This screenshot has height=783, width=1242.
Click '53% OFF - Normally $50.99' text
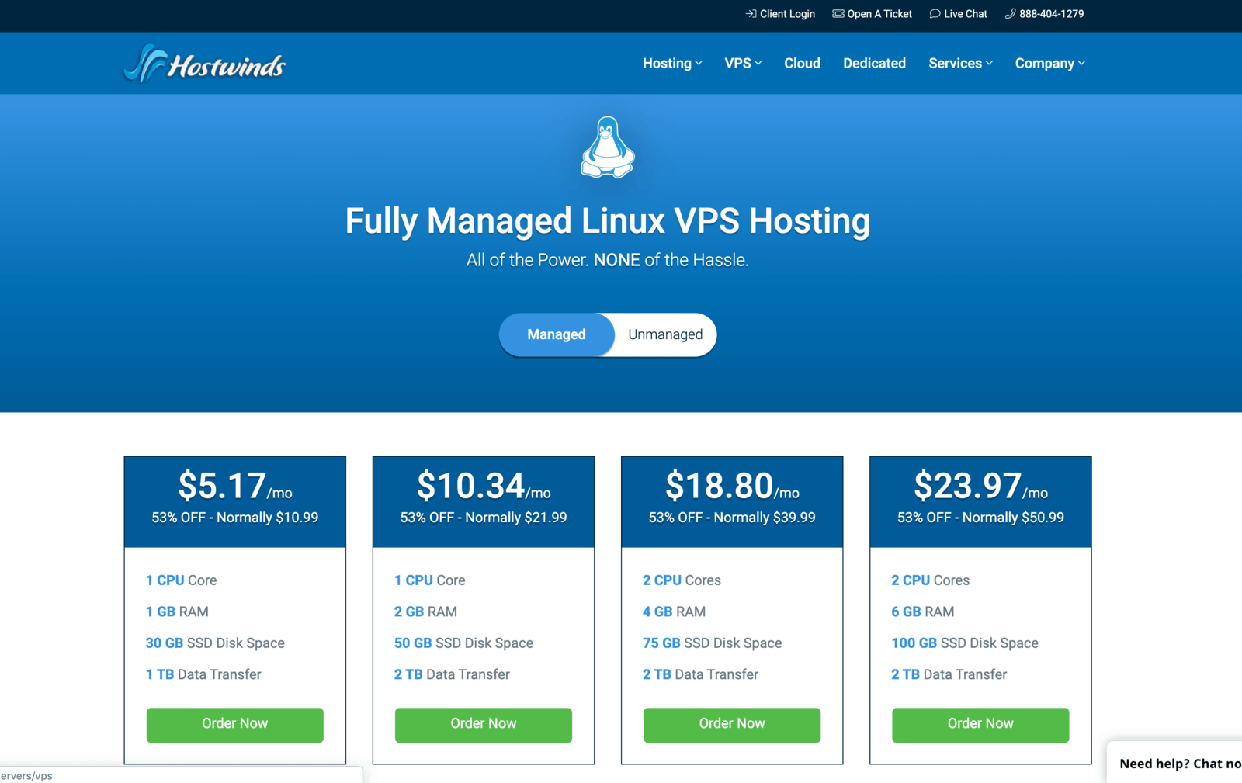click(x=980, y=518)
